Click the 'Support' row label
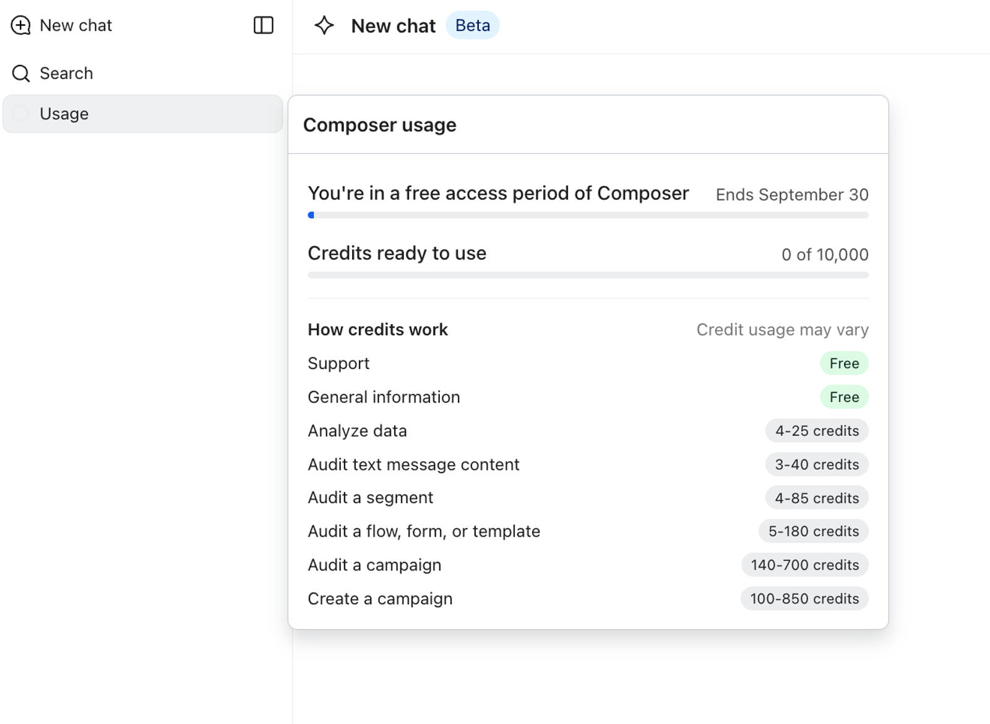 tap(338, 364)
